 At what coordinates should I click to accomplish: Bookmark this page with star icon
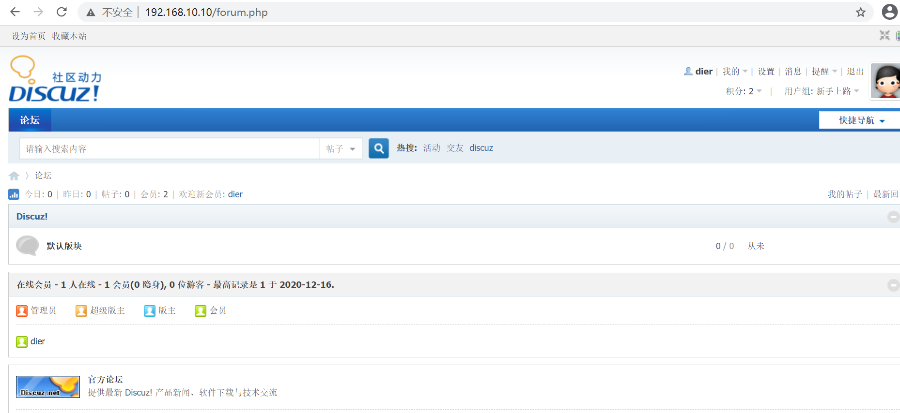(x=860, y=12)
